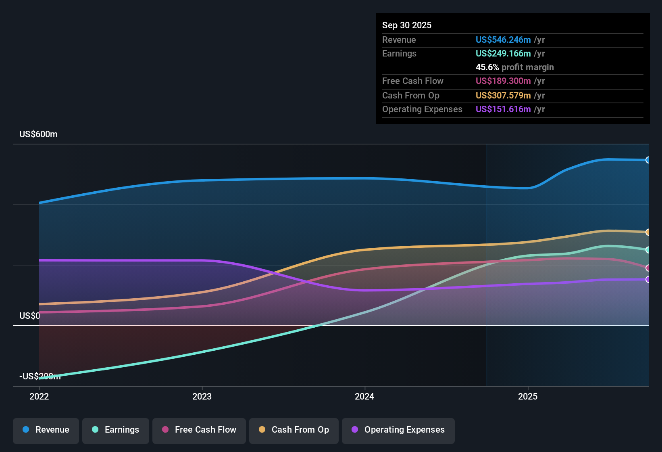Click the Revenue endpoint marker on the chart

(x=648, y=160)
